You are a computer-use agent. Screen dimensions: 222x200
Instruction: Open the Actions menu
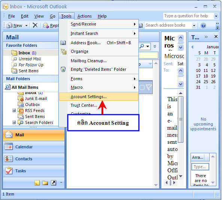85,16
